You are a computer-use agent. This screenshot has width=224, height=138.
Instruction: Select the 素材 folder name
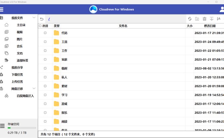coord(64,86)
